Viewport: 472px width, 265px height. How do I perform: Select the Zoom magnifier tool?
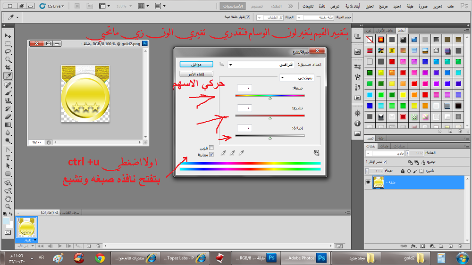(8, 207)
